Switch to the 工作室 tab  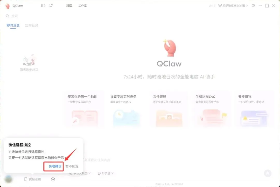click(83, 6)
